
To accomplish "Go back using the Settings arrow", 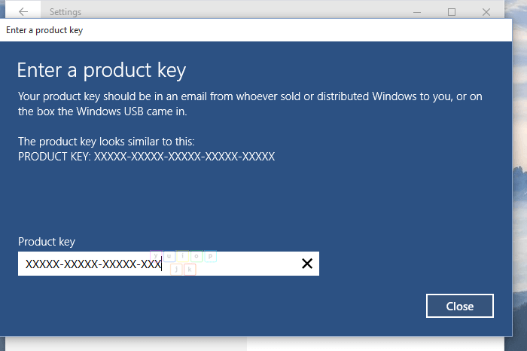I will 23,12.
